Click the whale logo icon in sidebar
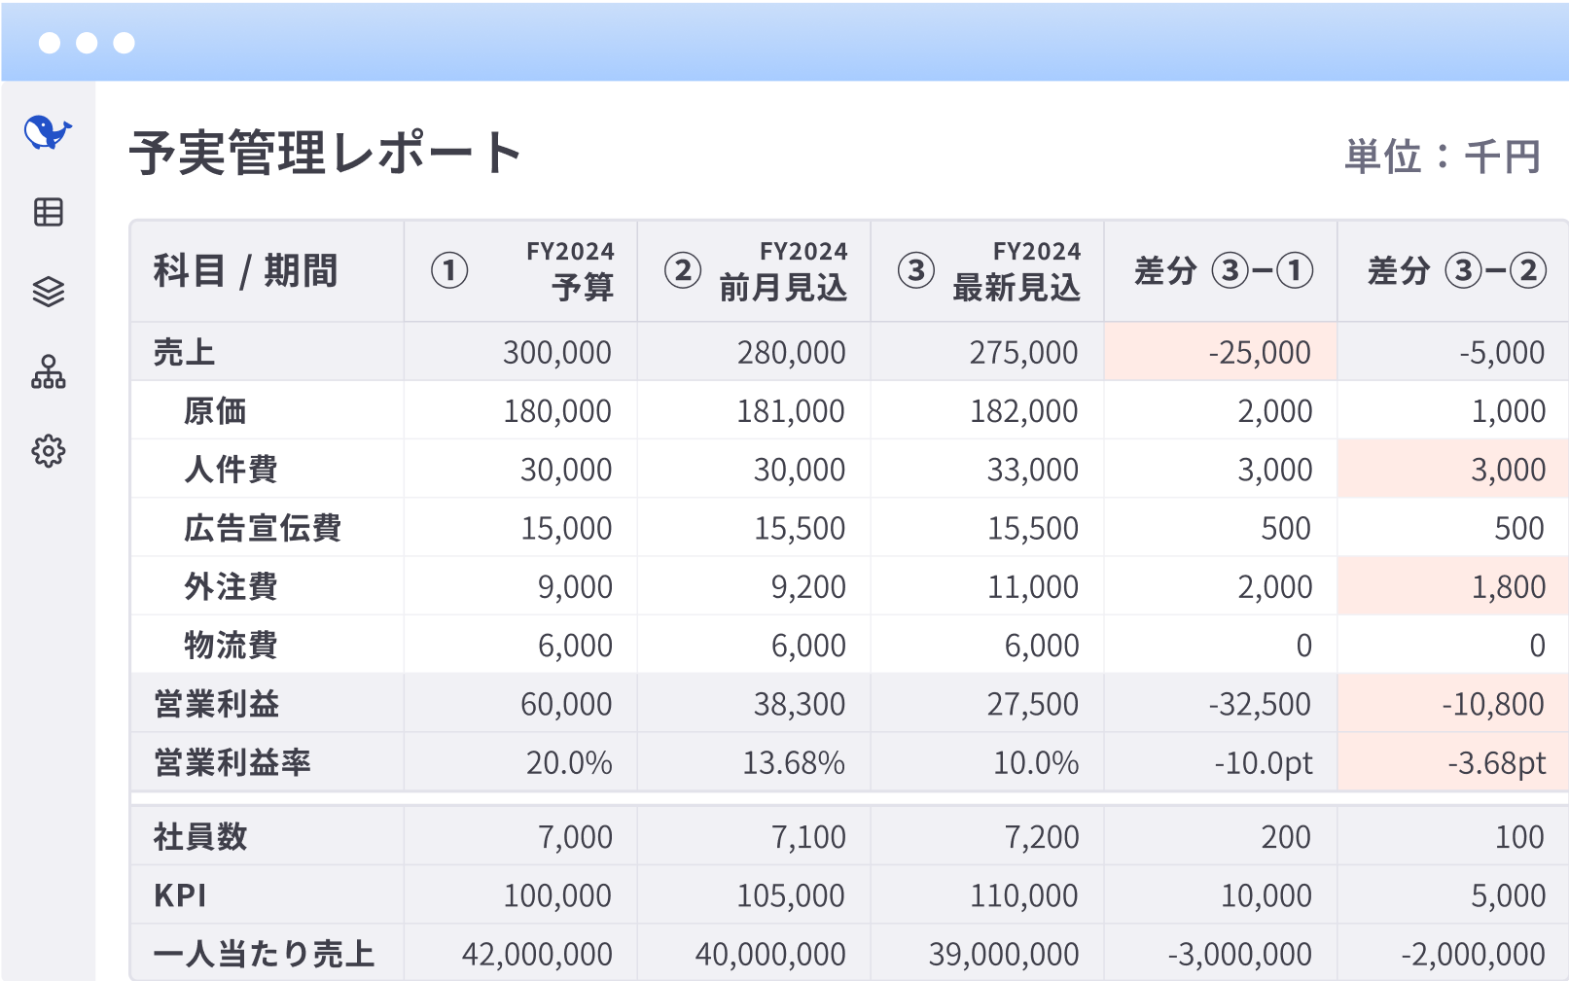The width and height of the screenshot is (1569, 981). pyautogui.click(x=48, y=132)
